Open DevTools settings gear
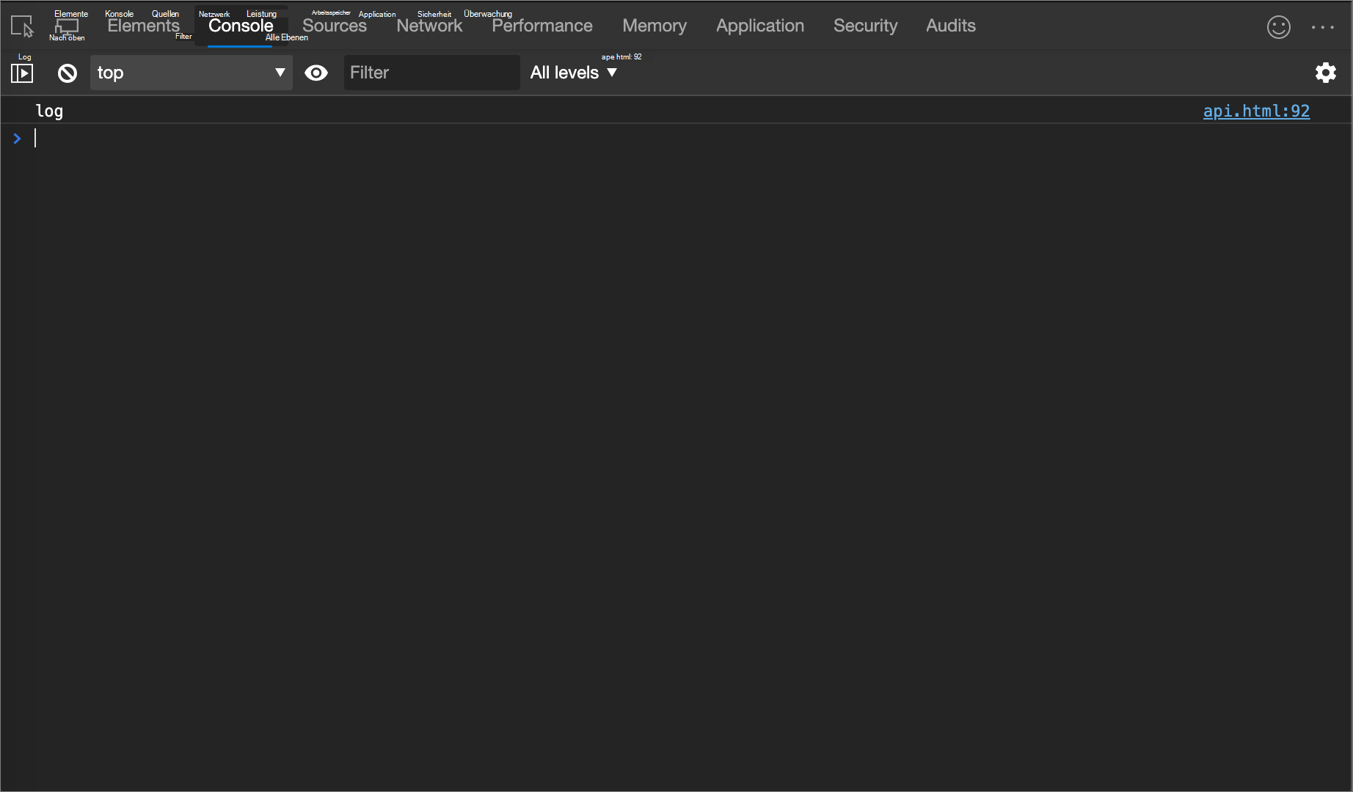1353x792 pixels. click(x=1326, y=73)
